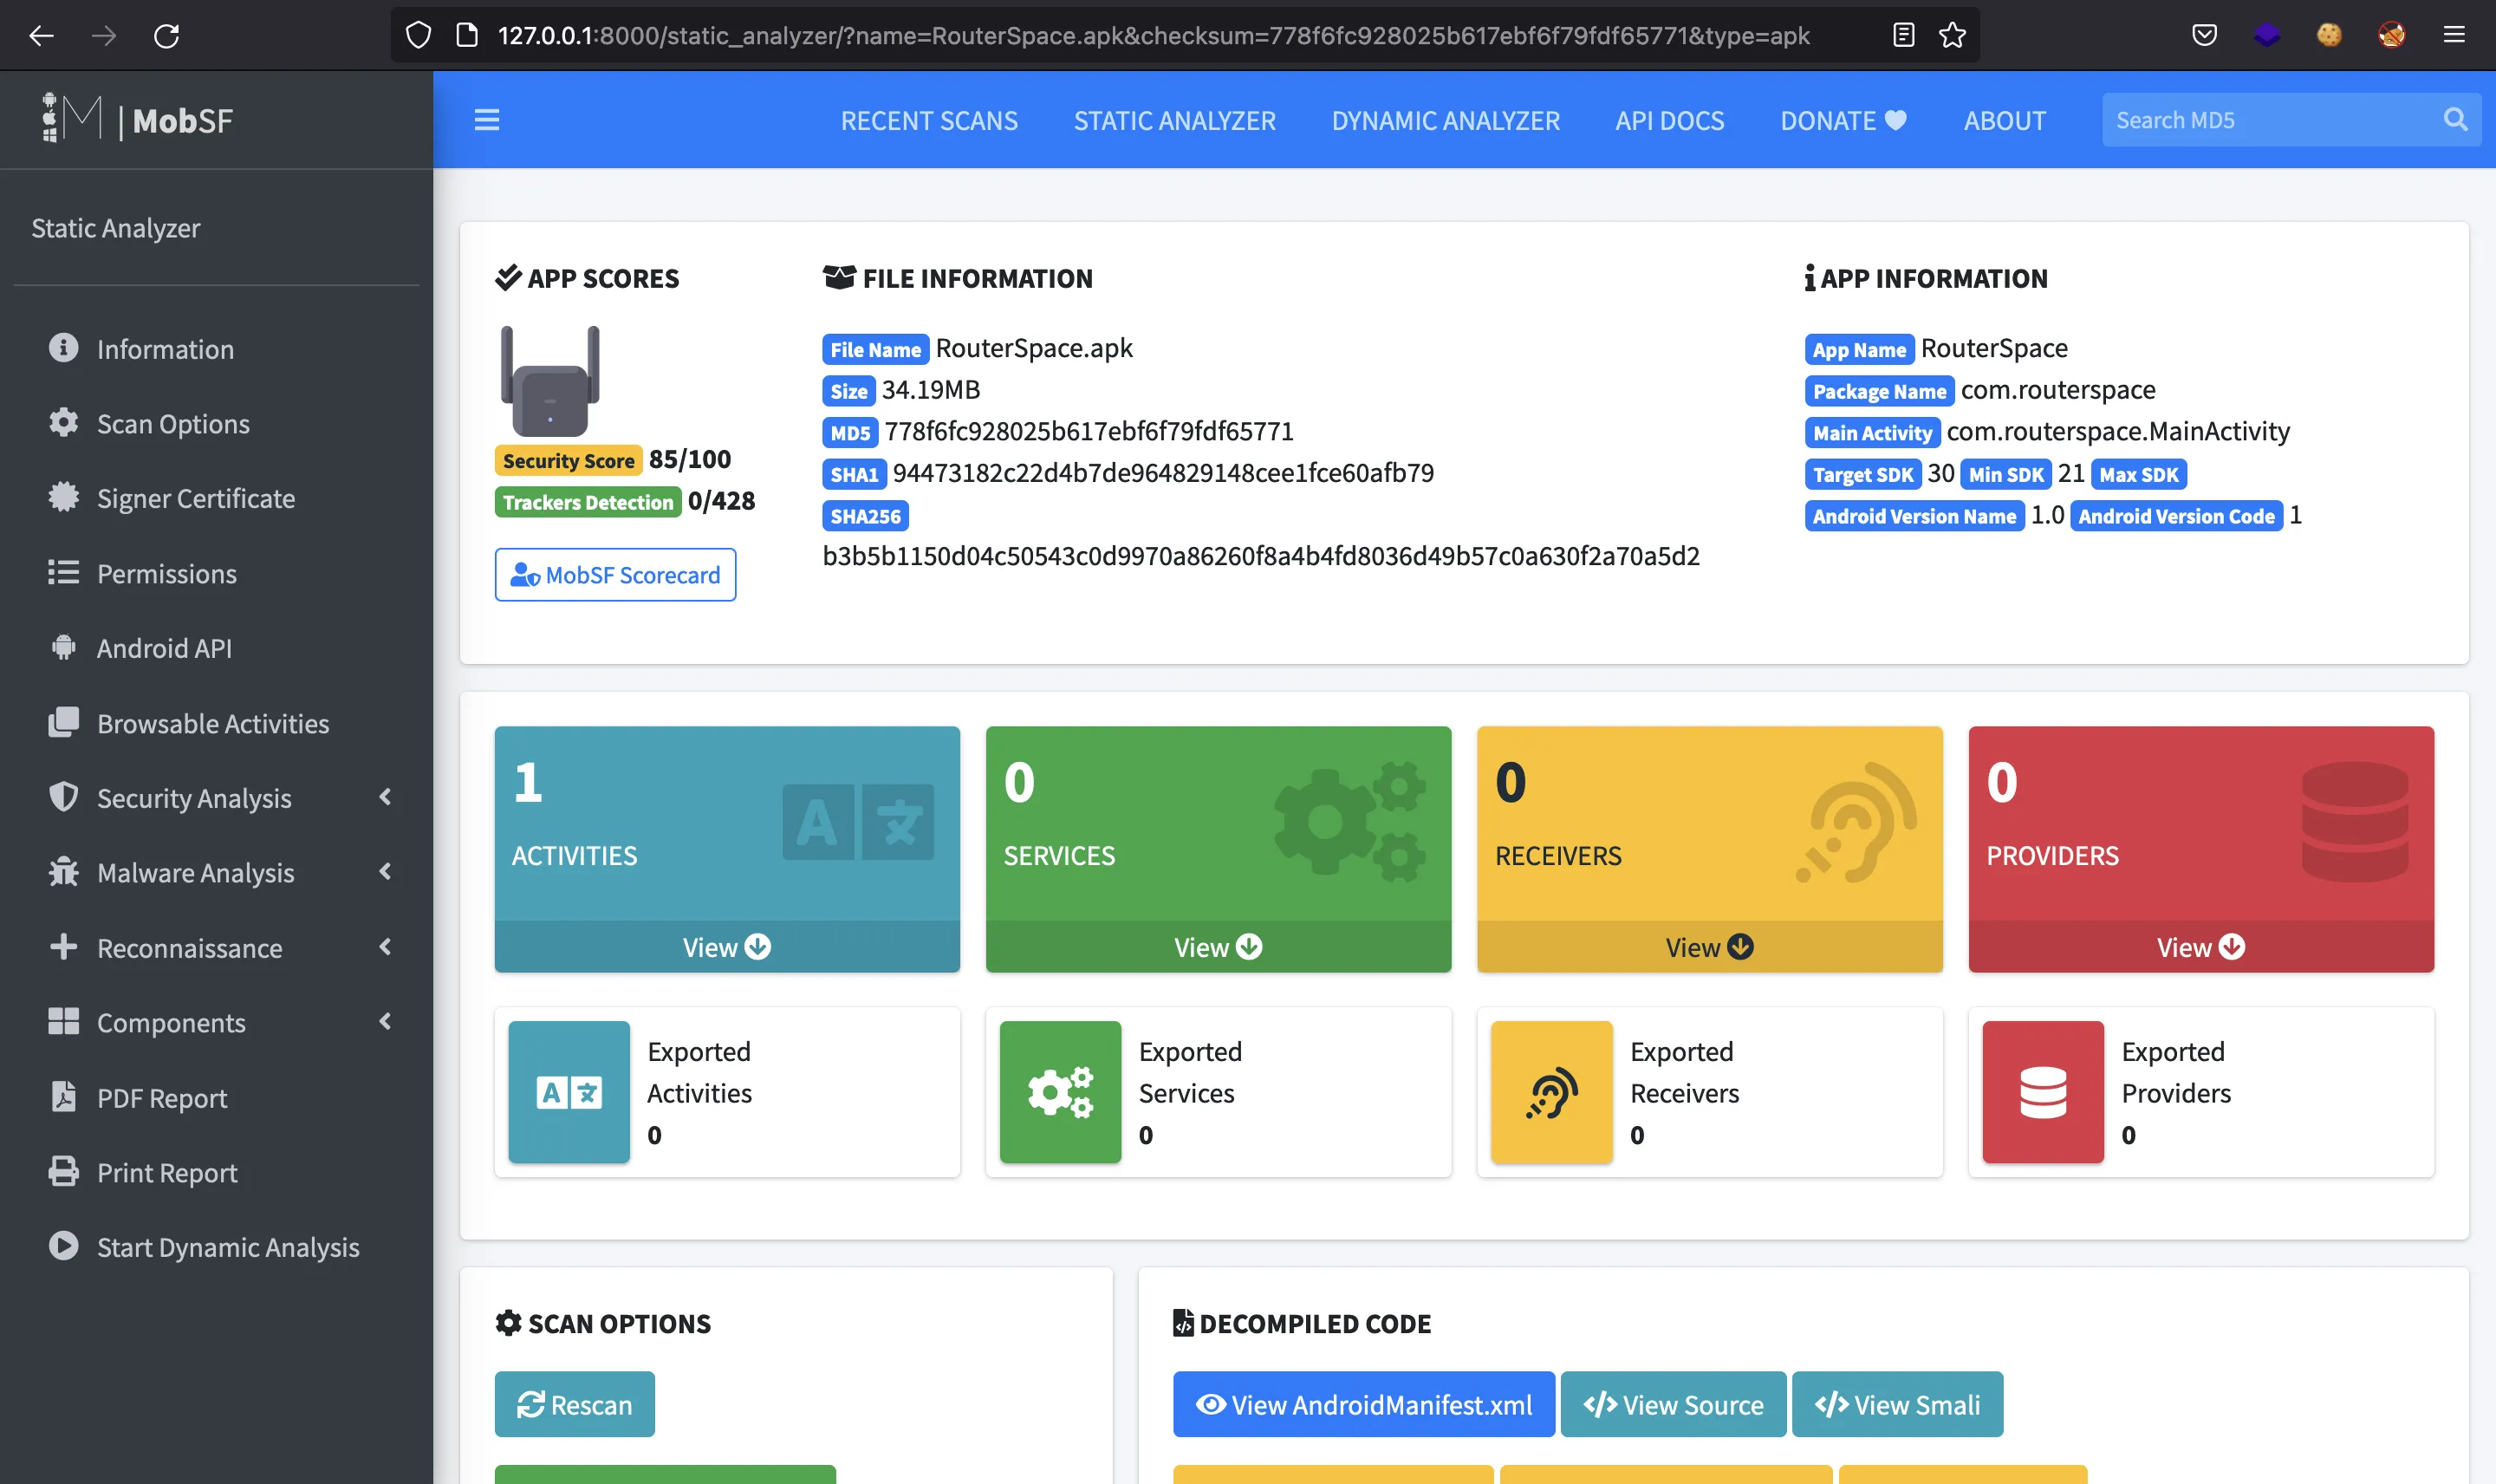This screenshot has width=2496, height=1484.
Task: Select the file size 34.19MB
Action: [x=931, y=390]
